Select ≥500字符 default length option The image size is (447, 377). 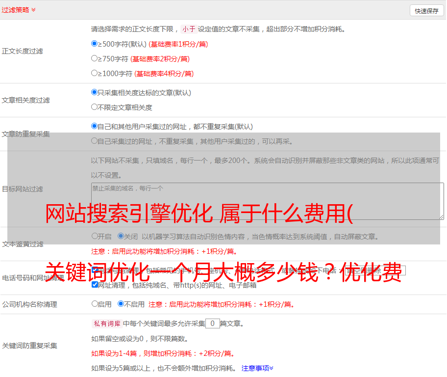(95, 44)
